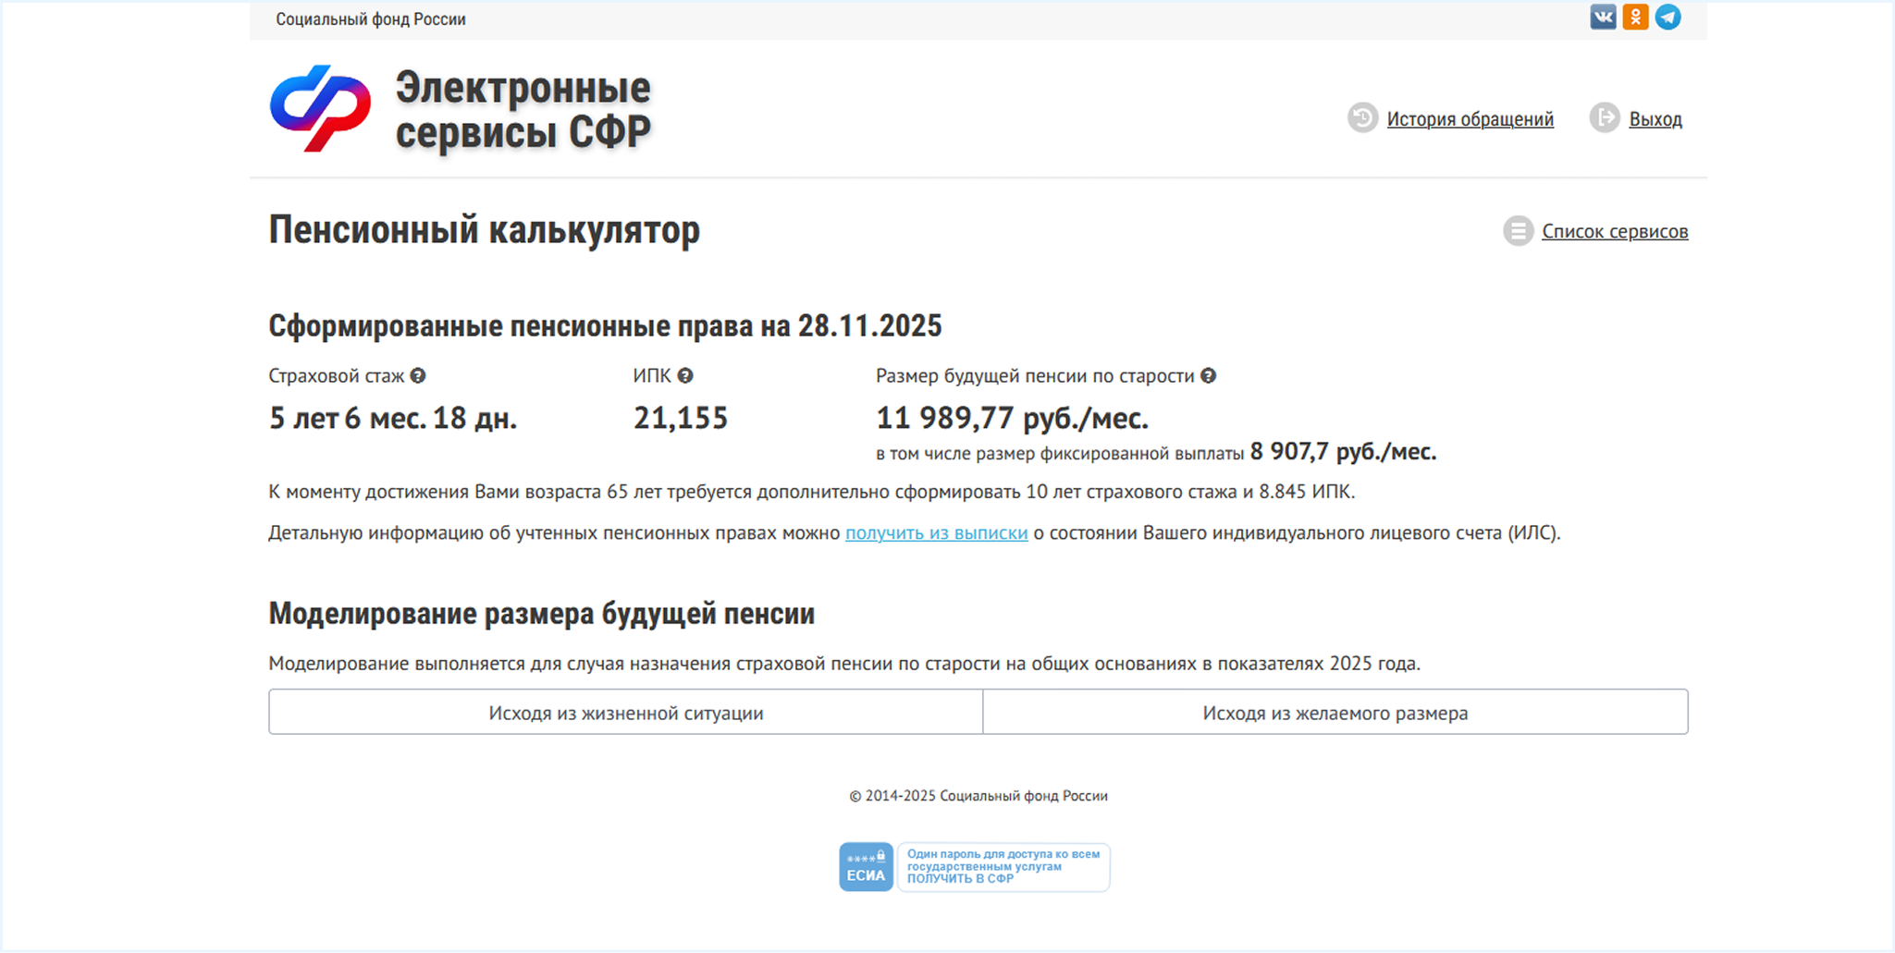
Task: Show help for Размер будущей пенсии
Action: point(1208,376)
